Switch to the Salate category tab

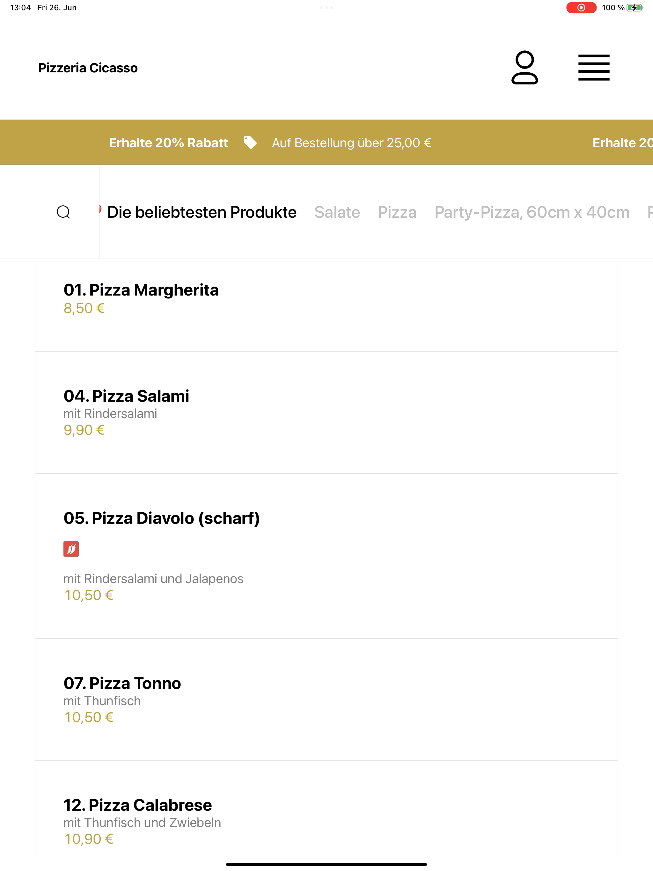point(337,212)
